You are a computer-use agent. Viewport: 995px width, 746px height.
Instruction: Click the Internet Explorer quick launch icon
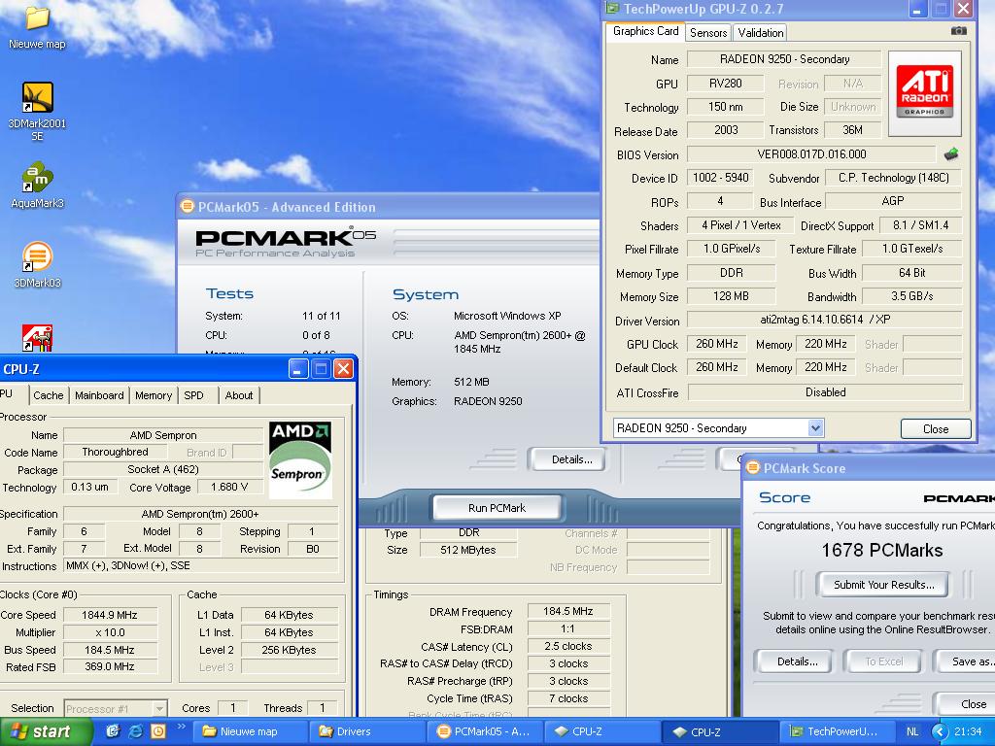click(135, 731)
